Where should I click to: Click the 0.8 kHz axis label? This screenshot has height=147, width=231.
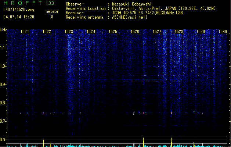pyautogui.click(x=3, y=103)
